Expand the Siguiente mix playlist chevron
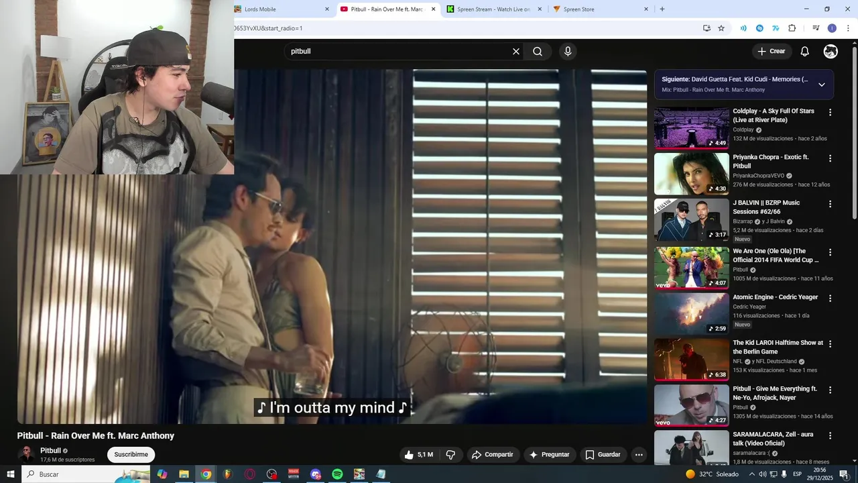 pos(822,85)
